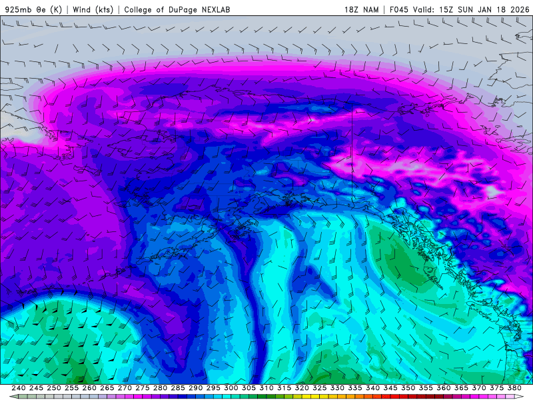The width and height of the screenshot is (533, 400).
Task: Click the 'Valid: 15Z SUN JAN 18 2026' text
Action: point(471,9)
